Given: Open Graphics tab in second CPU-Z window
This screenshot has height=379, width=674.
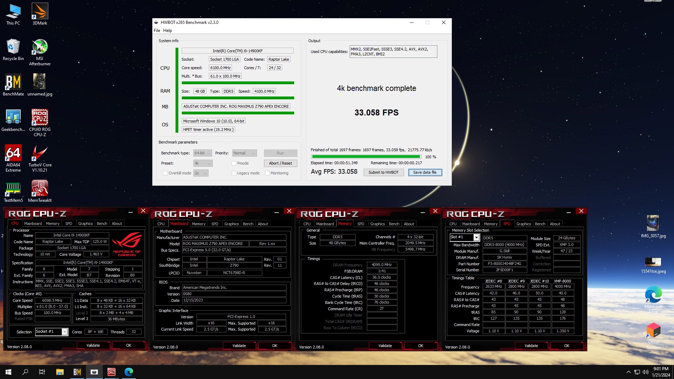Looking at the screenshot, I should click(231, 224).
